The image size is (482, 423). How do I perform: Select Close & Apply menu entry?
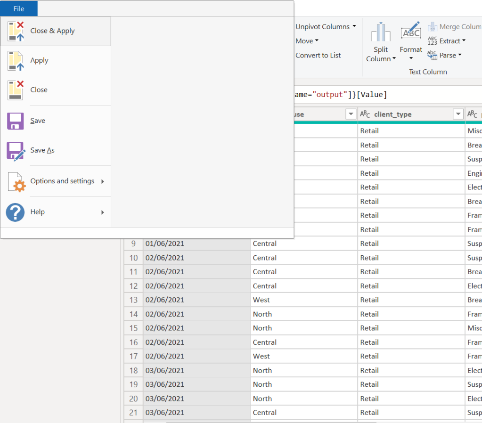[x=56, y=31]
